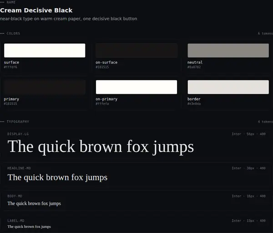Click the title 'Cream Decisive Black'
Screen dimensions: 273x233
point(36,10)
